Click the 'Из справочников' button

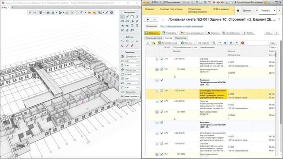(x=168, y=43)
